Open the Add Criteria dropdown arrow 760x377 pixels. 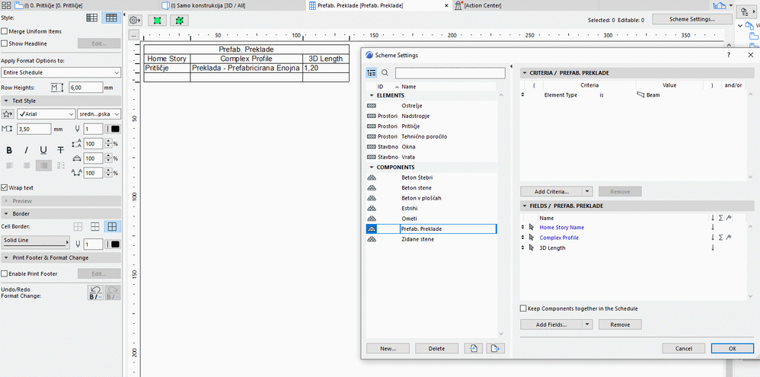(x=587, y=191)
